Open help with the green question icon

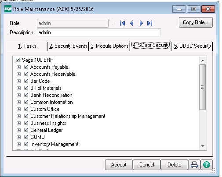click(x=207, y=165)
